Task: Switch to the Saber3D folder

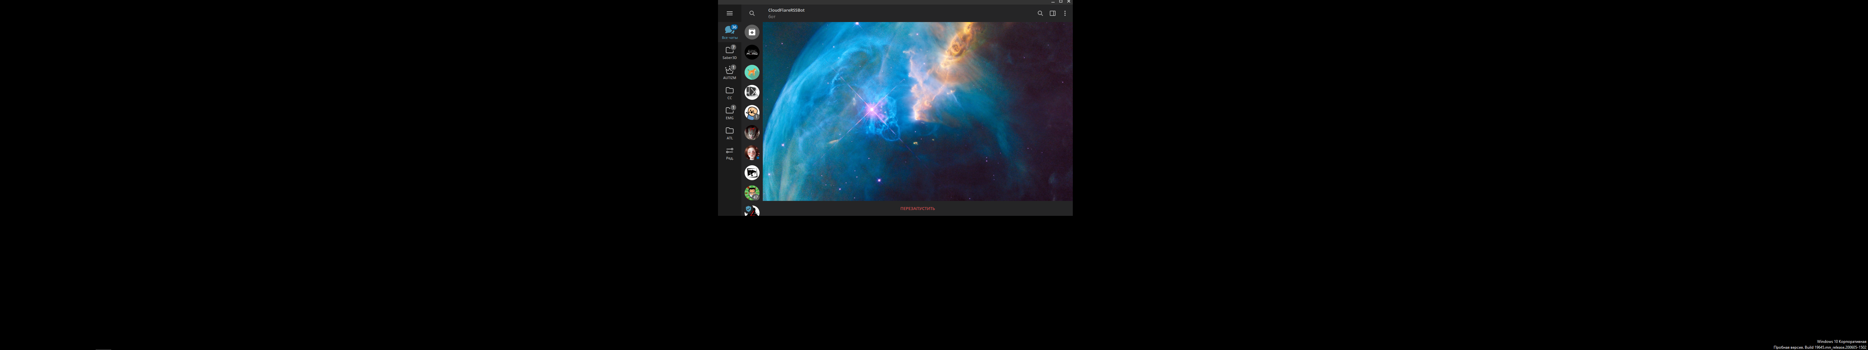Action: coord(729,52)
